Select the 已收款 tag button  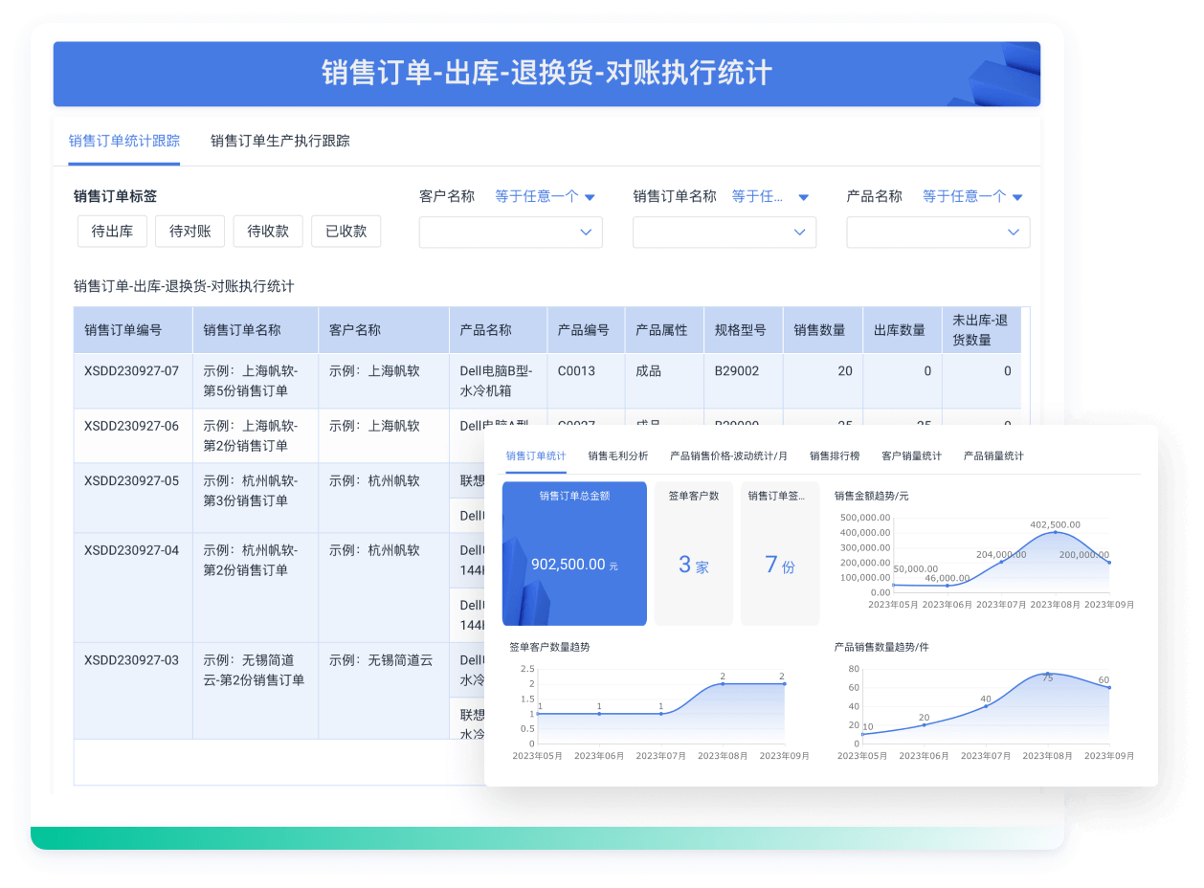346,232
